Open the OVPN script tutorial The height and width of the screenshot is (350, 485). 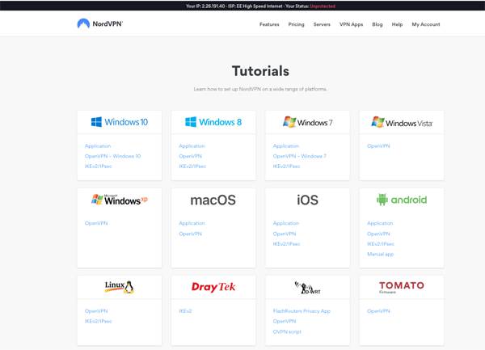287,331
